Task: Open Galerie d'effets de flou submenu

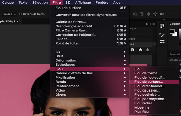Action: pyautogui.click(x=89, y=73)
